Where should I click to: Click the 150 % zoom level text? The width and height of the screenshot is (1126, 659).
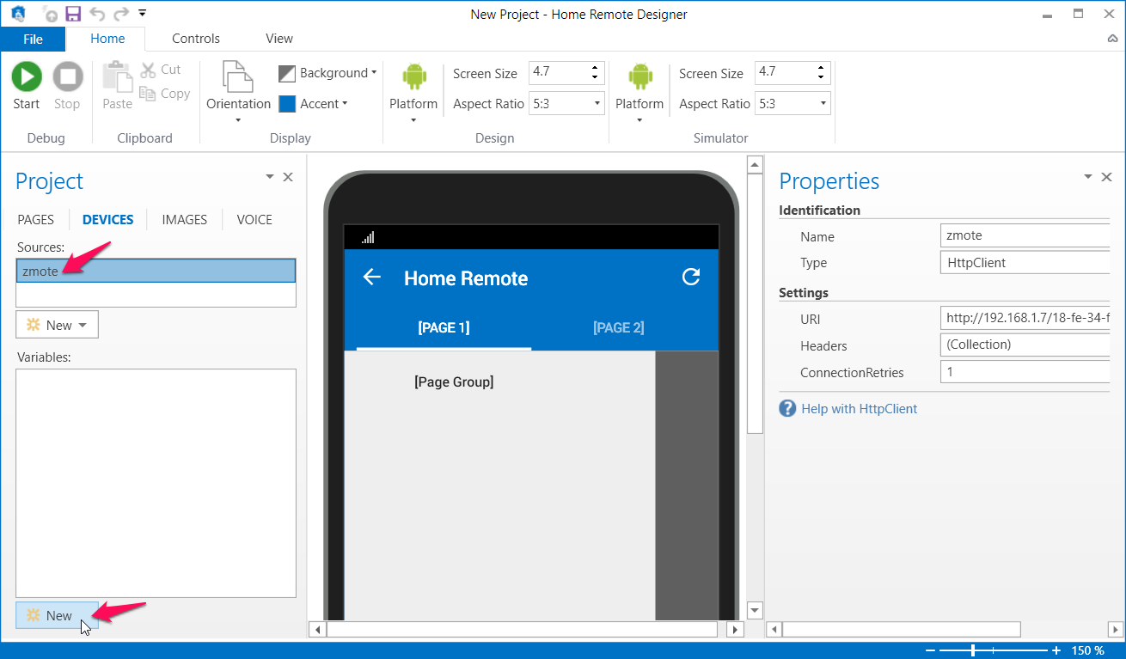(1087, 650)
